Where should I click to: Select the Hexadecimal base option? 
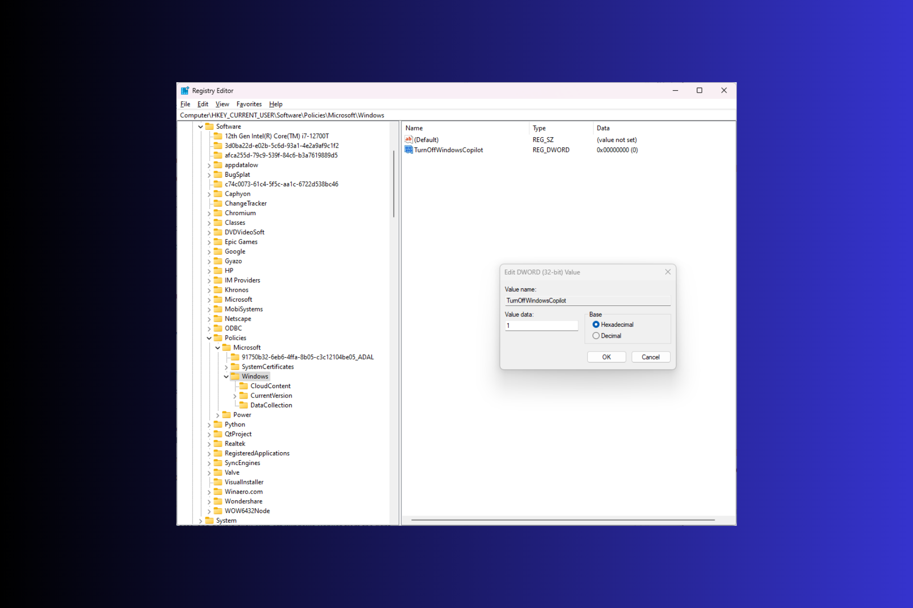(x=596, y=324)
